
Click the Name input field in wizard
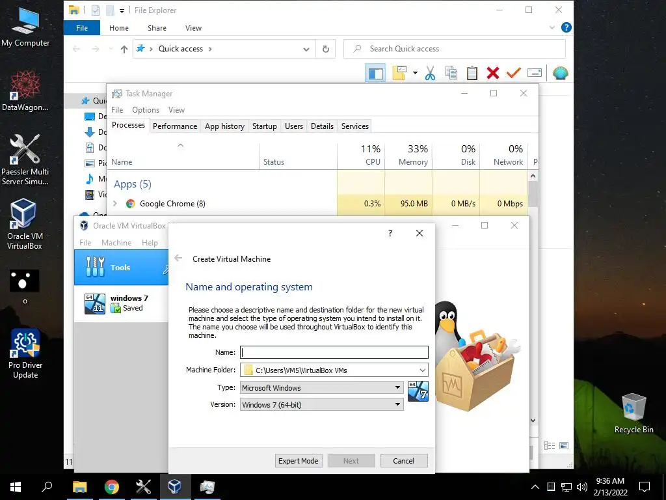point(334,352)
